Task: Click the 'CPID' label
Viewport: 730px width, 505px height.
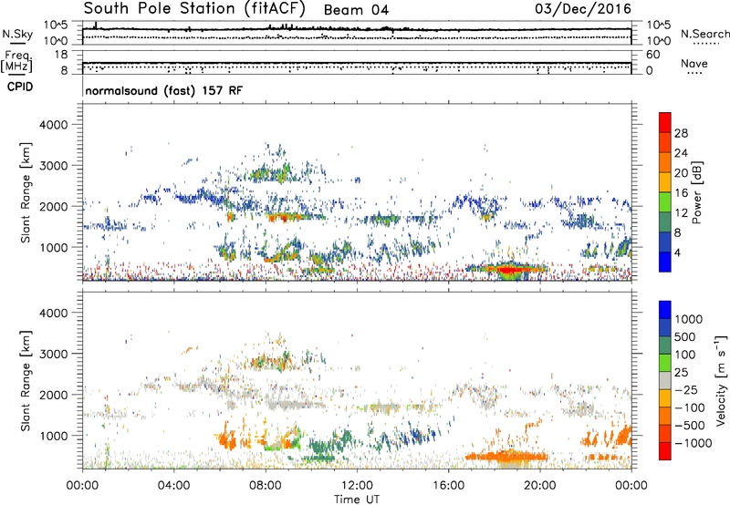Action: 20,87
